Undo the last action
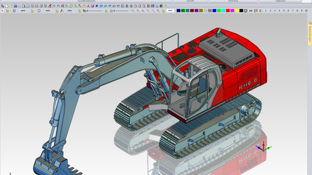312x175 pixels. [x=54, y=6]
